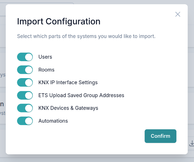Click the partially hidden field above the dialog
Viewport: 194px width, 162px height.
click(39, 3)
